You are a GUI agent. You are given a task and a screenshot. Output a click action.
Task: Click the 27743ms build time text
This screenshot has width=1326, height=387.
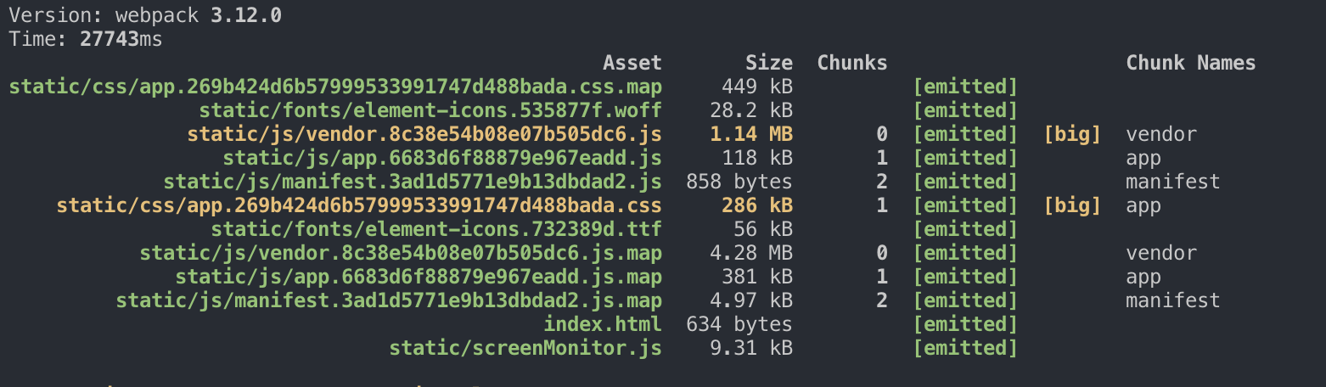point(121,39)
